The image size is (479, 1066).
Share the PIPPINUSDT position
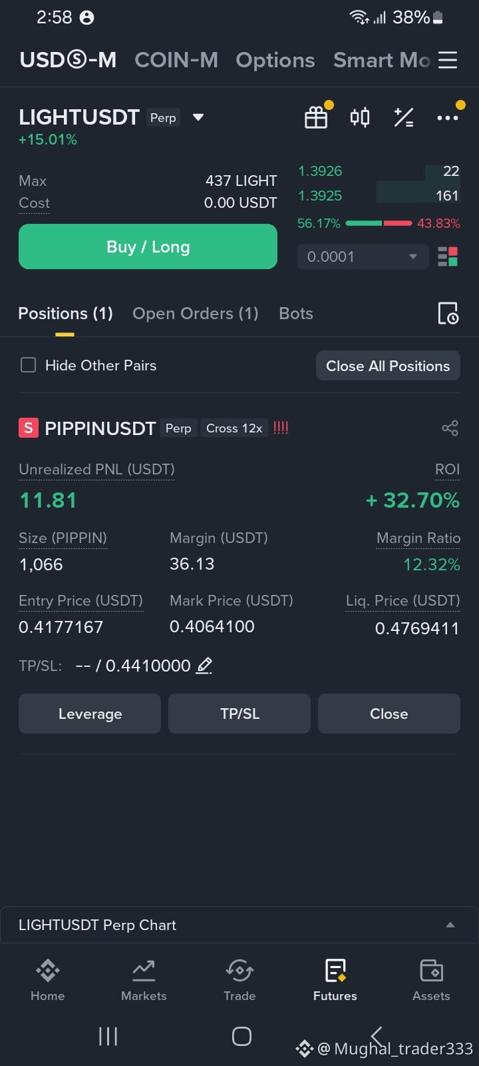coord(450,428)
